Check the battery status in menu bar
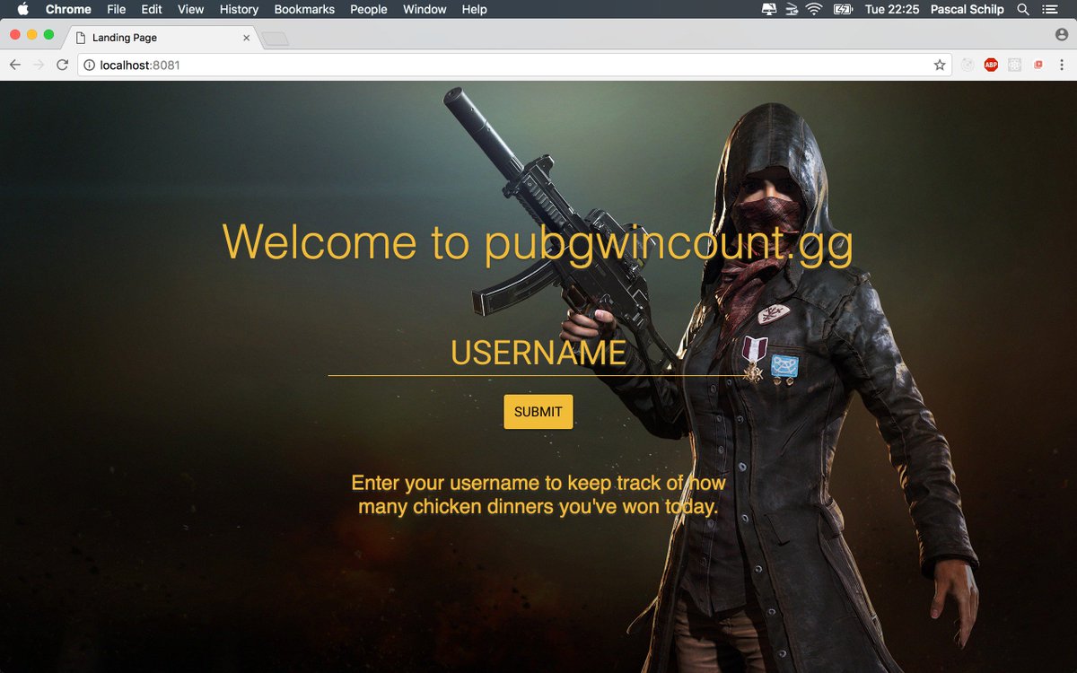The width and height of the screenshot is (1077, 673). [842, 9]
